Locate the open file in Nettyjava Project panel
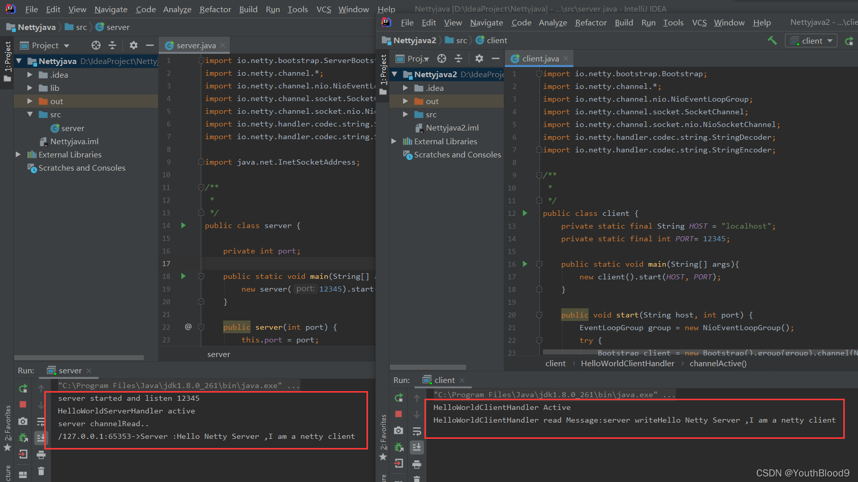Image resolution: width=858 pixels, height=482 pixels. (96, 45)
